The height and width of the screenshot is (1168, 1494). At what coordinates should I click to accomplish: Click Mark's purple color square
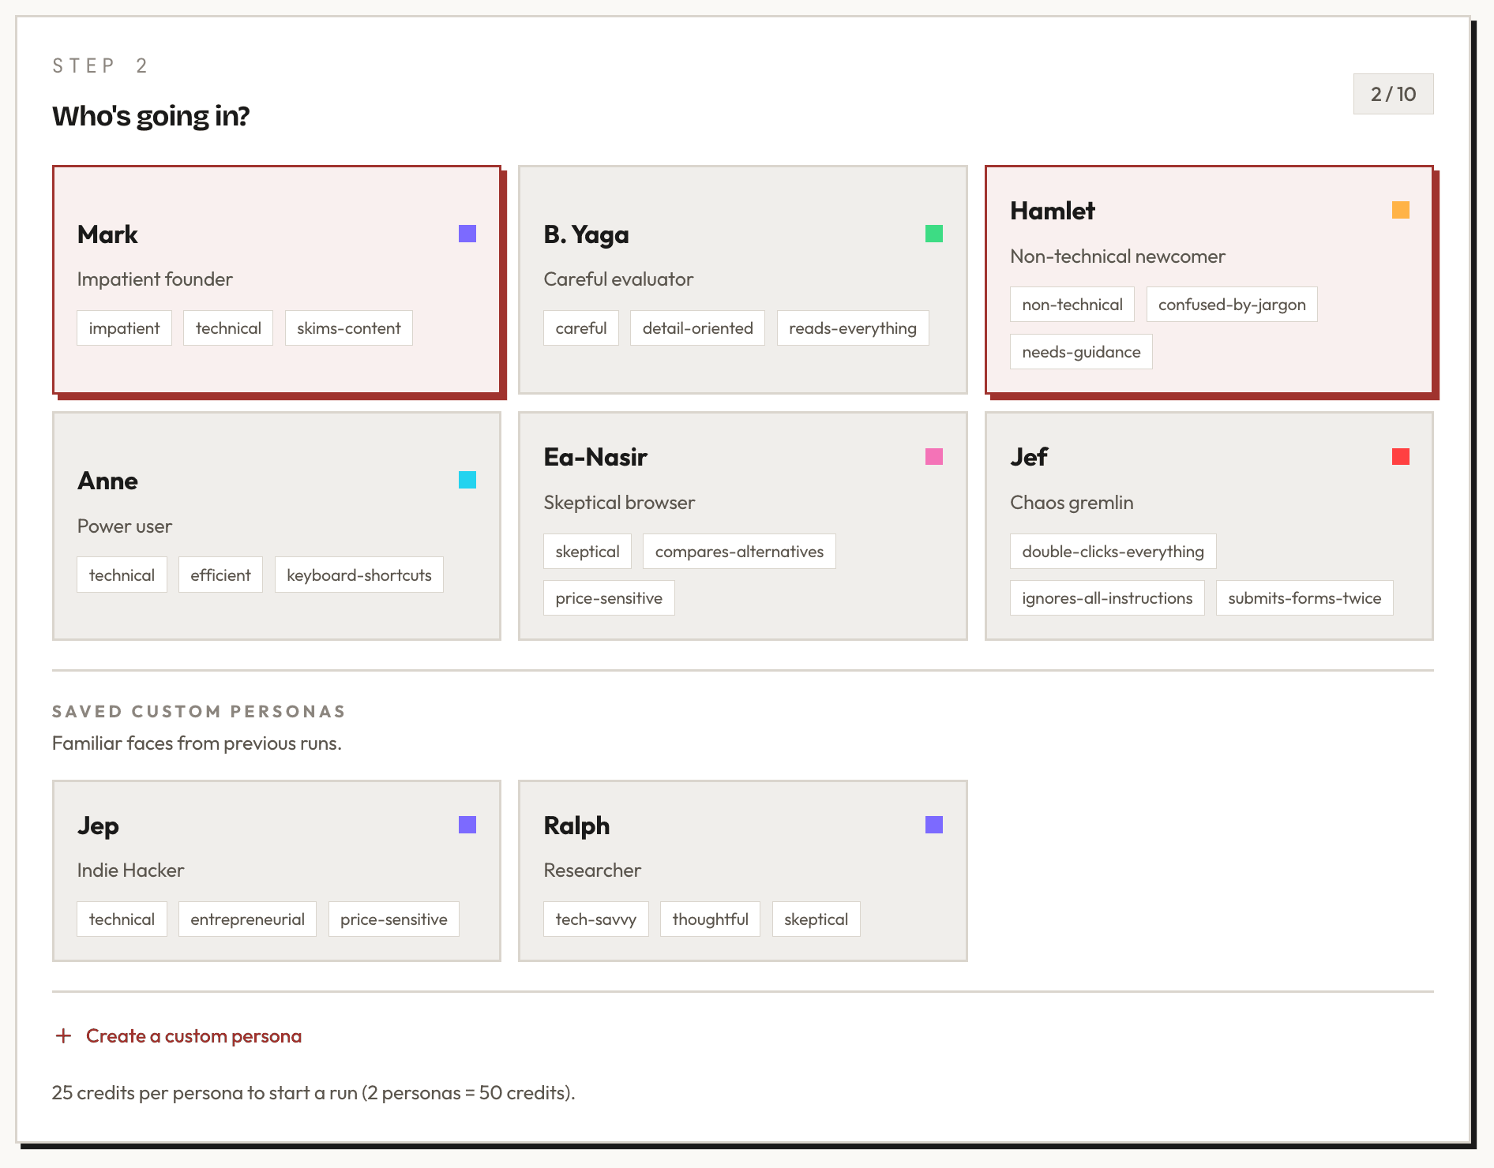click(467, 234)
